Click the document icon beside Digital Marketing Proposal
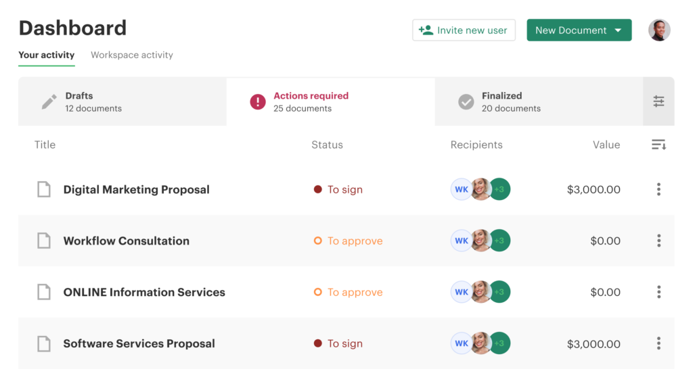Image resolution: width=693 pixels, height=369 pixels. [x=44, y=190]
